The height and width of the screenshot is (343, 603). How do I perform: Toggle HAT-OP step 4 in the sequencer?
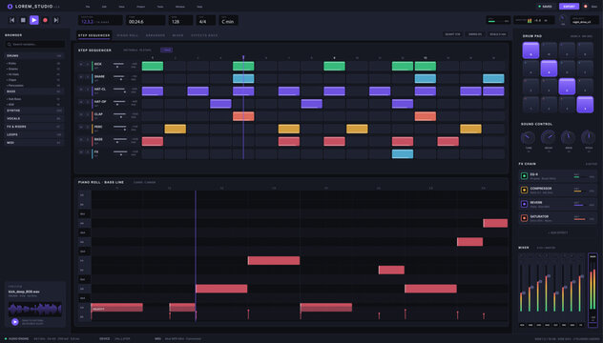[220, 104]
